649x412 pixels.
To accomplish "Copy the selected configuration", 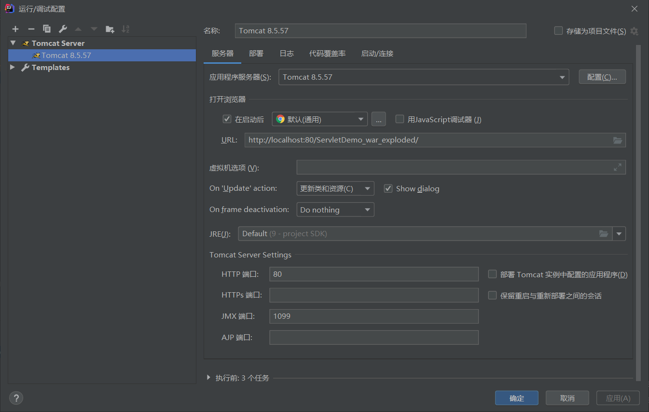I will pyautogui.click(x=47, y=29).
